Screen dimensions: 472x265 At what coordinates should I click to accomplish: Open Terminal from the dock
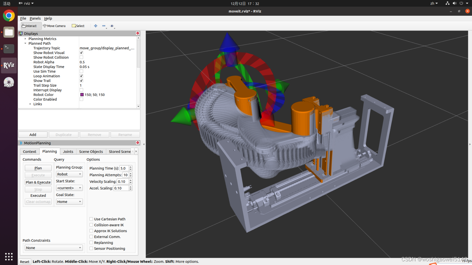click(9, 49)
